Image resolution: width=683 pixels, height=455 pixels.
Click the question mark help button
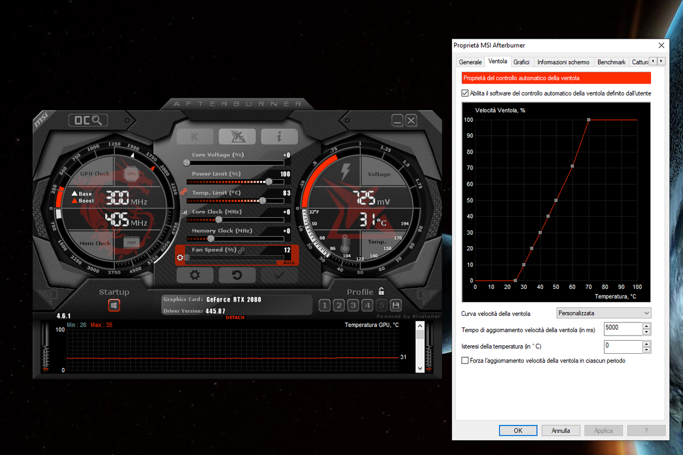tap(646, 431)
